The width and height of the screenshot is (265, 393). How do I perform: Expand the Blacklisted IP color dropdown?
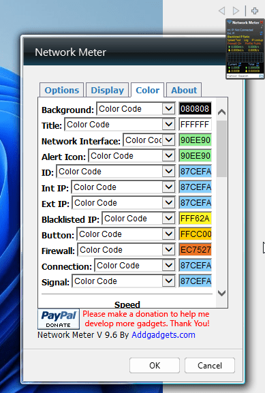tap(138, 219)
